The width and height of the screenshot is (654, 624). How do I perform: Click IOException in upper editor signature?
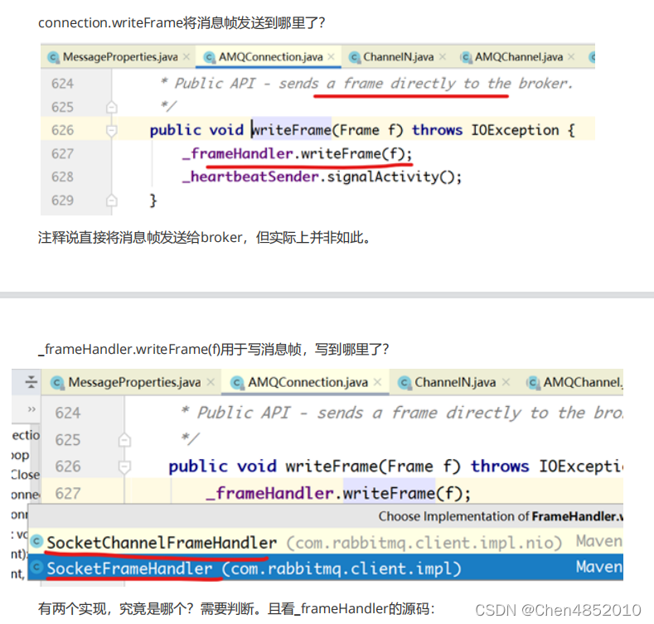(x=515, y=130)
